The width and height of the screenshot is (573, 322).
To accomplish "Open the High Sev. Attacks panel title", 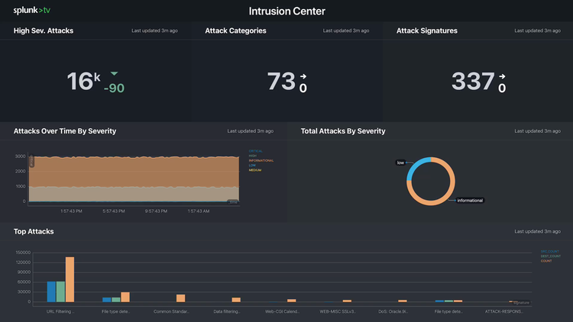I will (x=44, y=31).
